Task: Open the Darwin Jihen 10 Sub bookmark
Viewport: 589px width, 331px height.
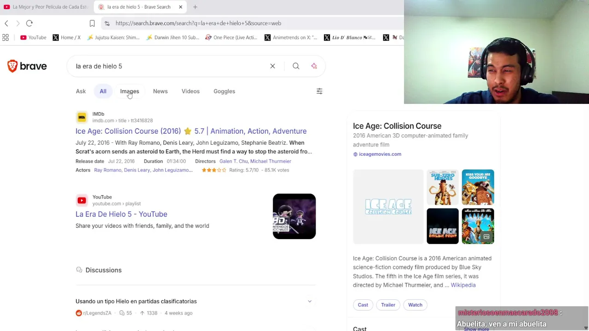Action: pyautogui.click(x=173, y=38)
